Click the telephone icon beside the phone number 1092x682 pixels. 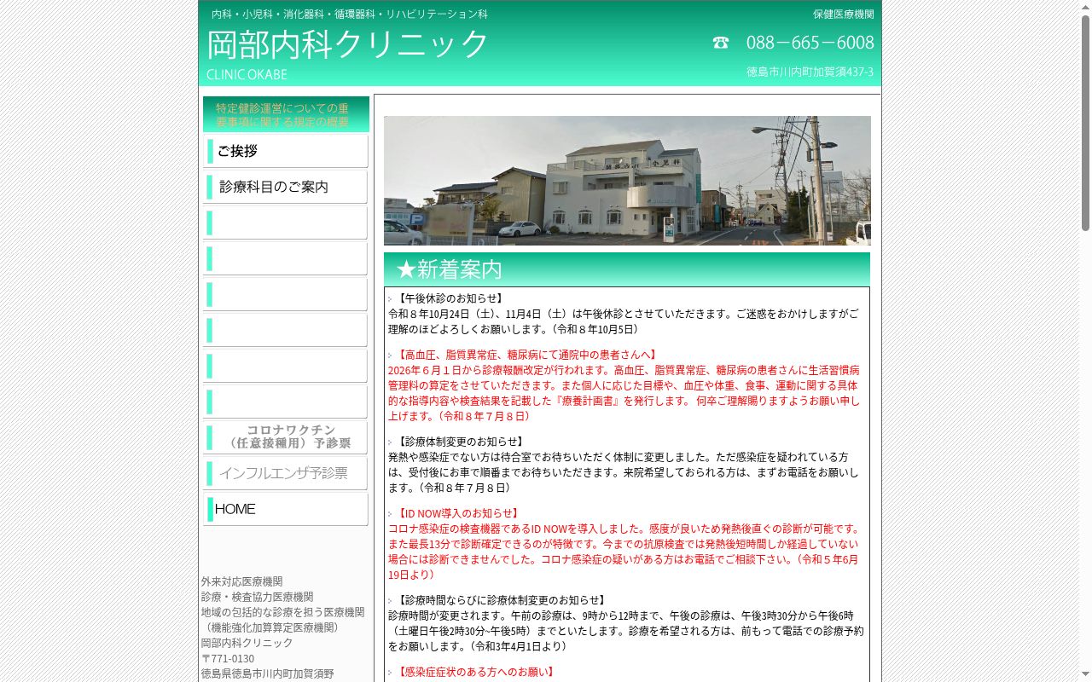(721, 43)
